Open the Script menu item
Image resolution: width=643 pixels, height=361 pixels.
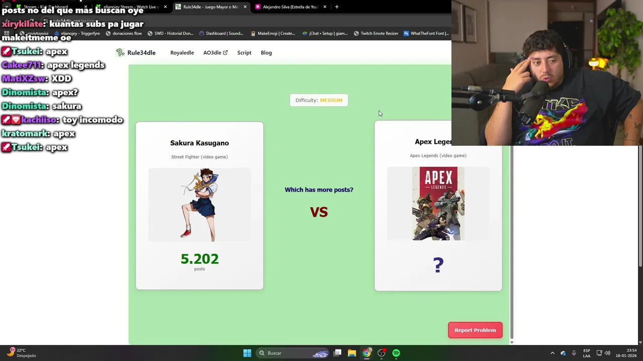coord(244,53)
